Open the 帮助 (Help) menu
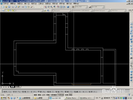The image size is (133, 100). 76,4
